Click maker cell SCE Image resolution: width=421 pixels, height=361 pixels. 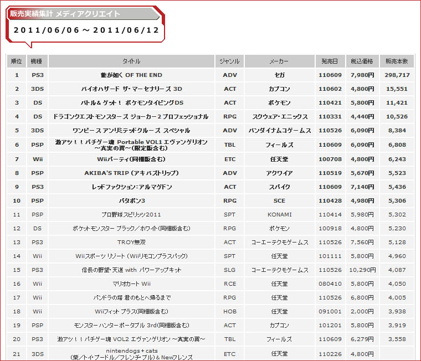(280, 201)
